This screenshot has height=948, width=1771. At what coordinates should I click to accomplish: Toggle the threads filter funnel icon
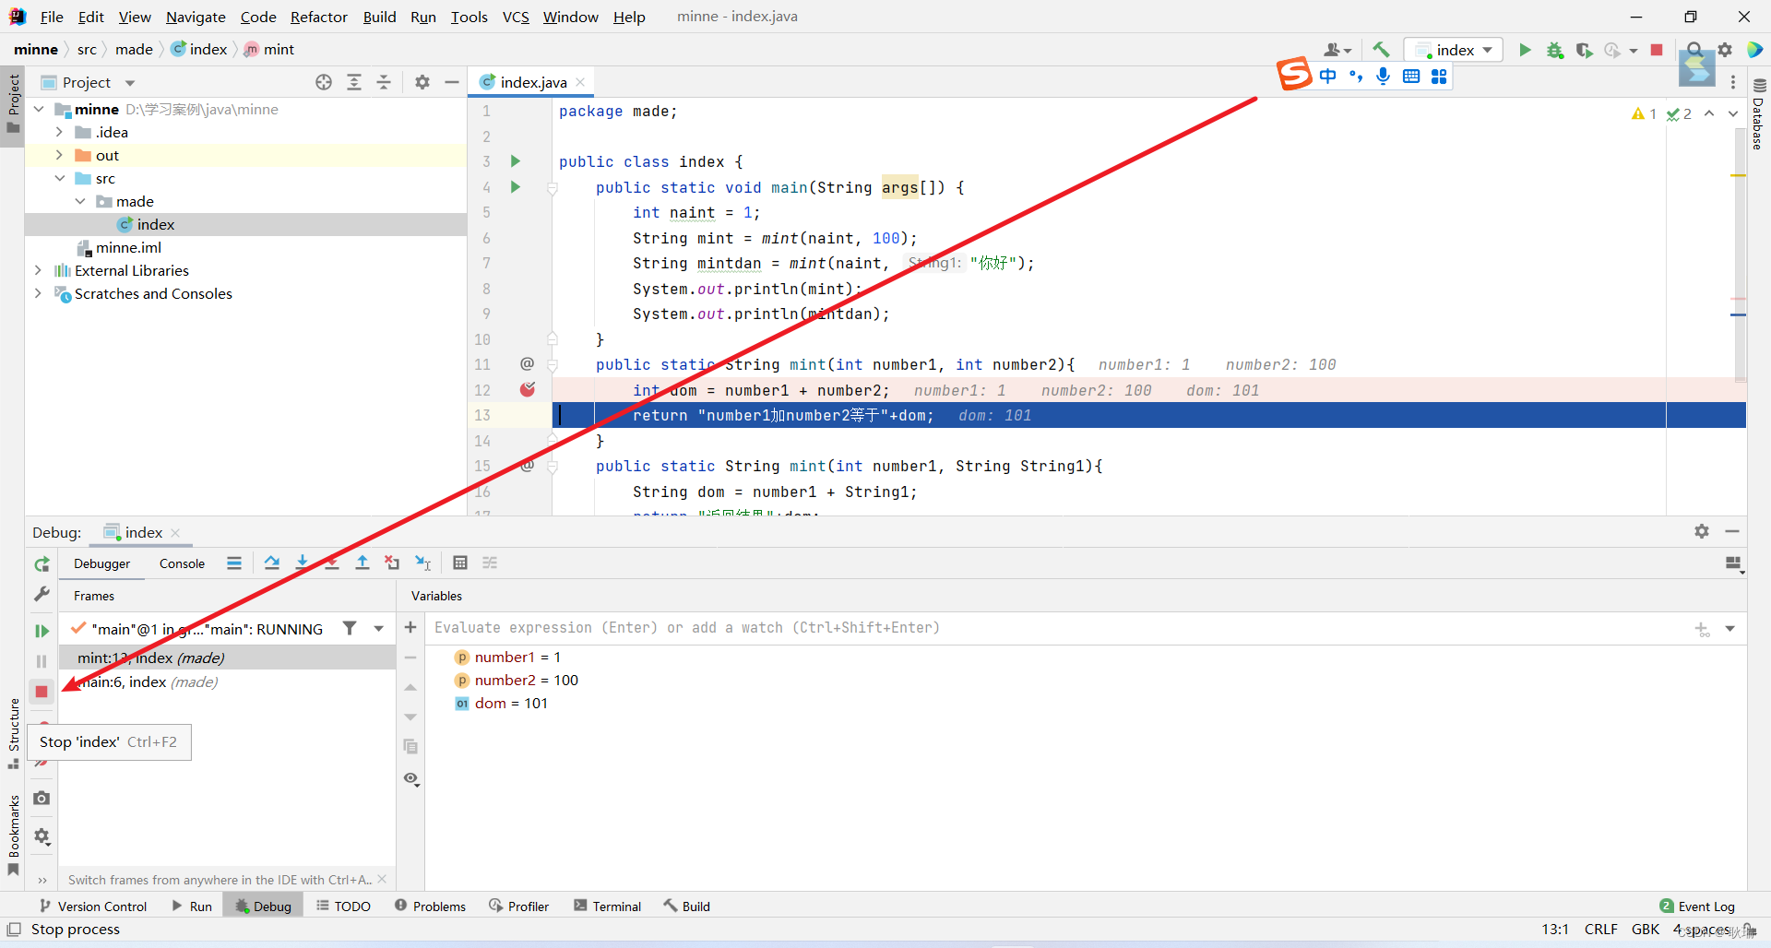coord(350,628)
